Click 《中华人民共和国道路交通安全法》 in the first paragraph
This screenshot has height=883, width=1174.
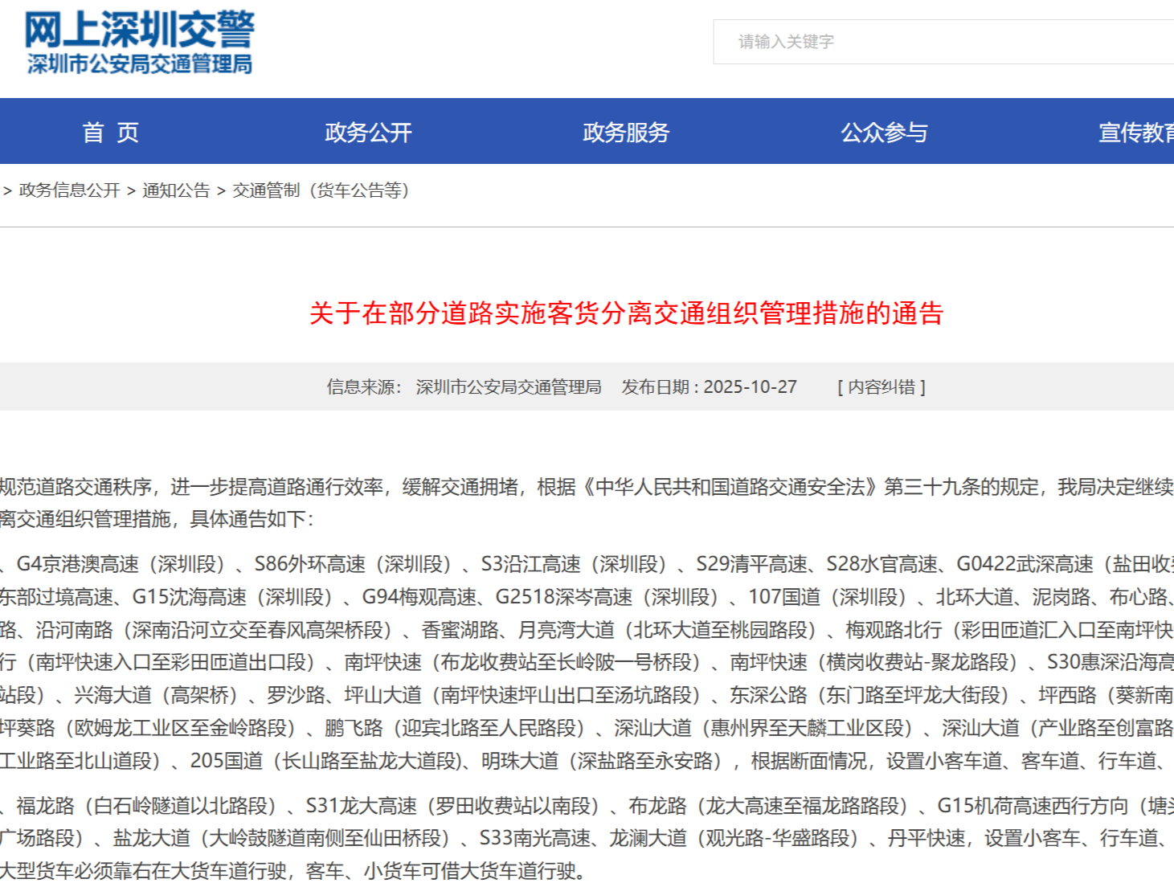pos(730,487)
